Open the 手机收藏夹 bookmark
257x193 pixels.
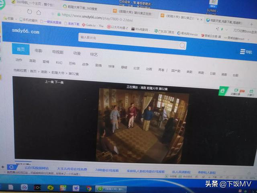coord(29,20)
